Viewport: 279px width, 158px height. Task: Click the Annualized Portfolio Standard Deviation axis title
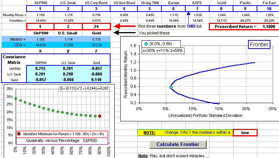(x=205, y=115)
